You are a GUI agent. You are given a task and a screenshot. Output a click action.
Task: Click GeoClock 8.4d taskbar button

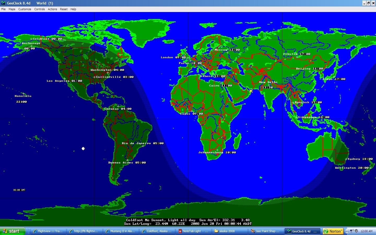click(x=302, y=231)
